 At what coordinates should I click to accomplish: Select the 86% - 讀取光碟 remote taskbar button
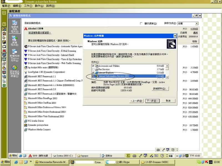[x=39, y=156]
